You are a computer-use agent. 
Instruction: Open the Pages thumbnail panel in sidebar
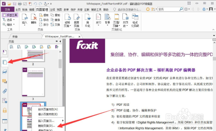(x=5, y=62)
